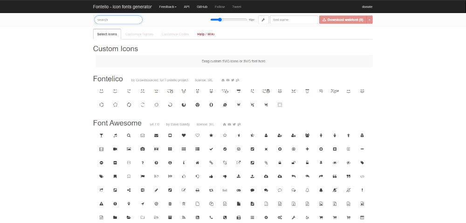Open the Feedback dropdown menu

[x=168, y=7]
